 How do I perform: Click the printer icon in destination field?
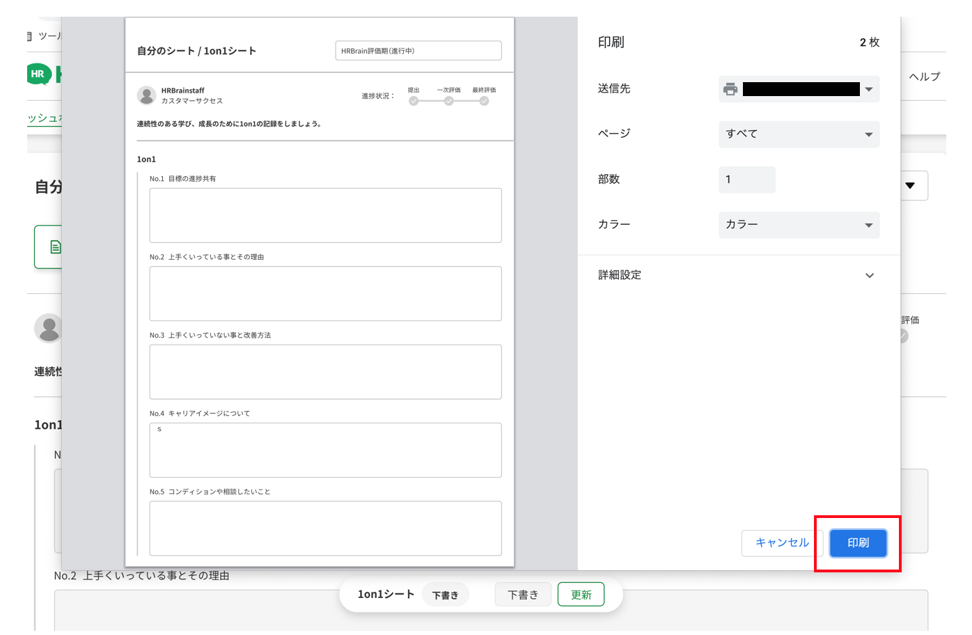click(x=730, y=89)
